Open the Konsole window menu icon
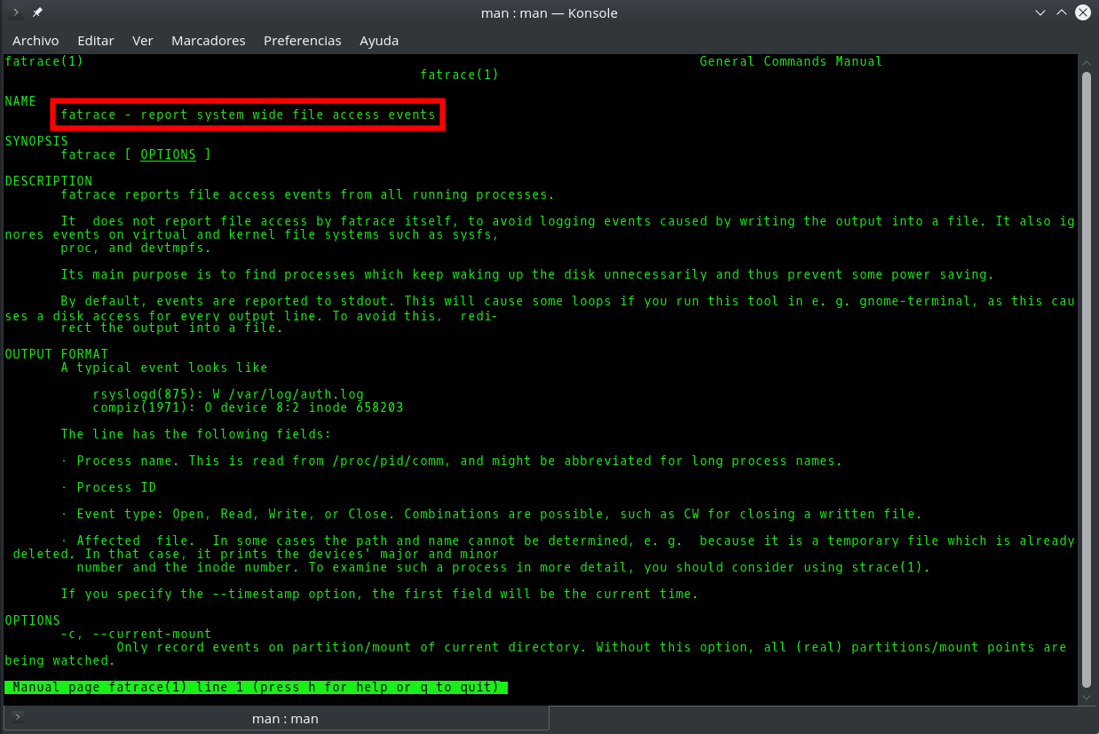The height and width of the screenshot is (734, 1099). 16,13
